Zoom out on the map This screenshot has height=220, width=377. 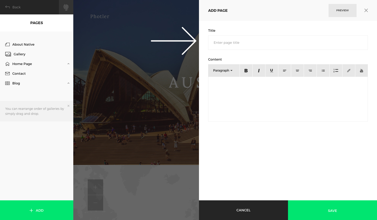[95, 203]
